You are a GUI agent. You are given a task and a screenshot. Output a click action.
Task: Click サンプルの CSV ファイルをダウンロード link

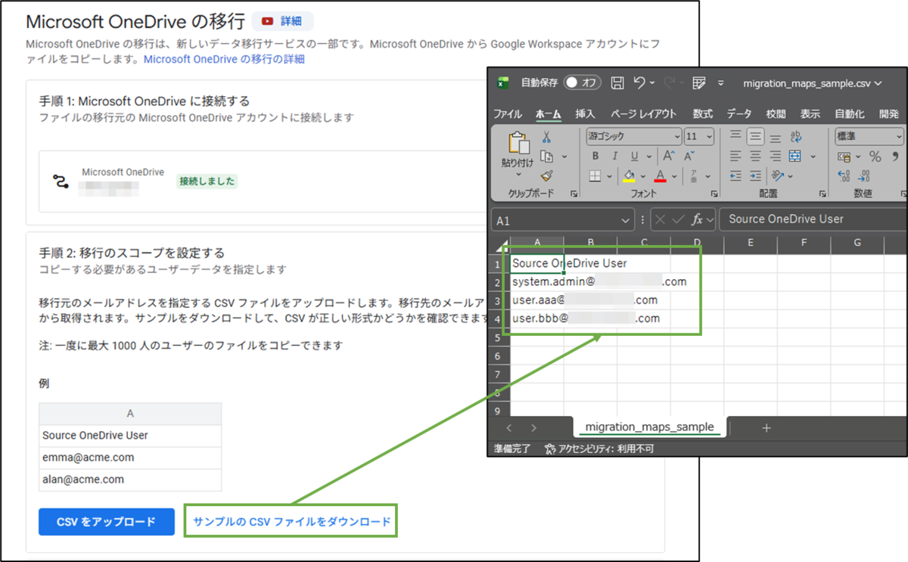292,521
